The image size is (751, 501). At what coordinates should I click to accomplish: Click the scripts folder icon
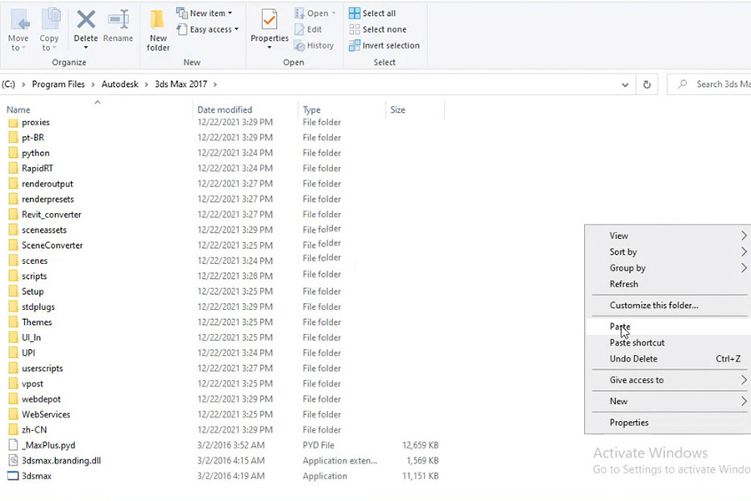13,276
